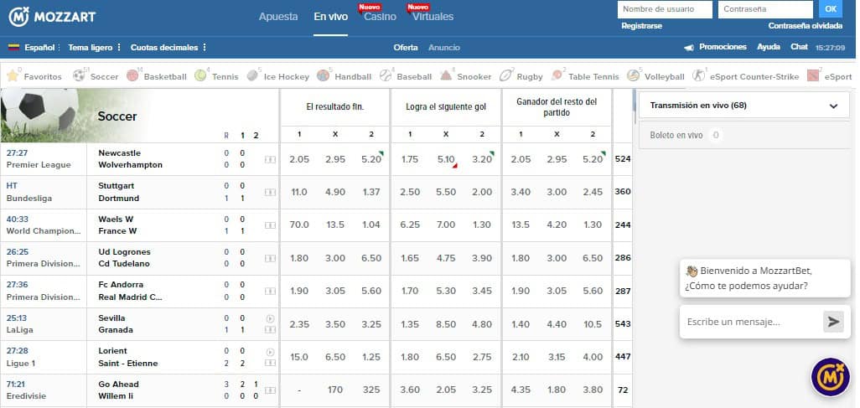The image size is (860, 408).
Task: Open the Promociones link
Action: tap(723, 47)
